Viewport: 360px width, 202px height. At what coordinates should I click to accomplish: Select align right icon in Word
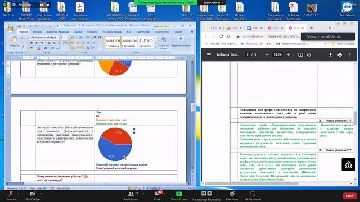click(83, 43)
